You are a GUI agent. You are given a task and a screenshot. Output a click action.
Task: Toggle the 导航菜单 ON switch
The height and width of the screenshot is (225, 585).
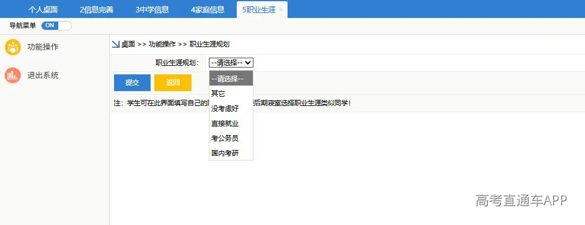(x=56, y=26)
